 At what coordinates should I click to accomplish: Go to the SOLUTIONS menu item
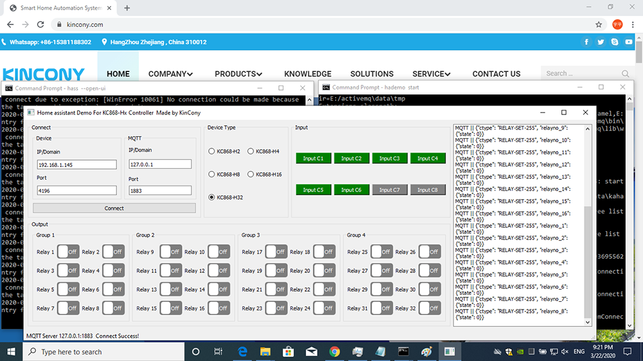pyautogui.click(x=372, y=74)
